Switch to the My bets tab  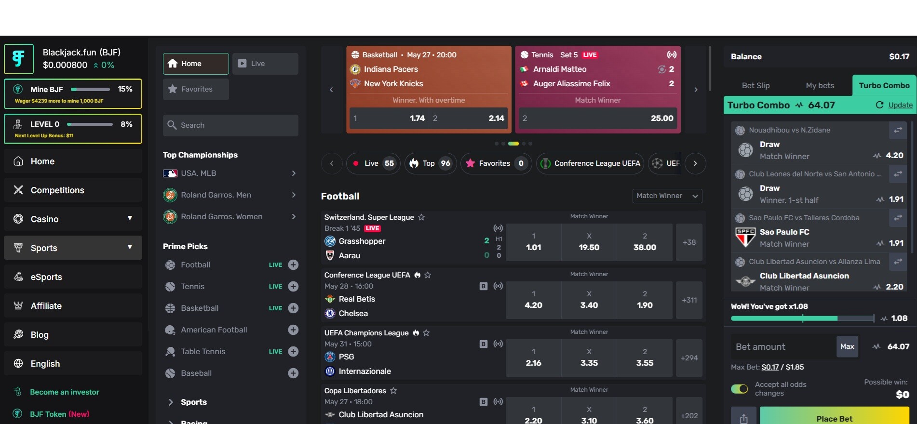820,86
